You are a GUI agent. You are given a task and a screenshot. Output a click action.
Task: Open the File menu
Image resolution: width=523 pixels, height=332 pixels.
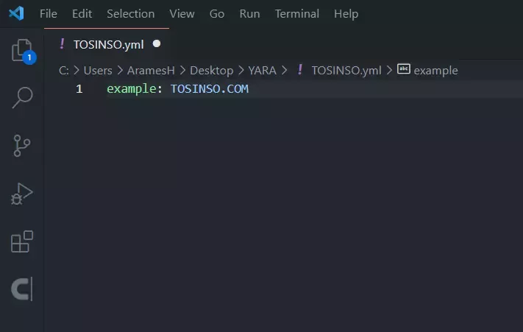[49, 14]
